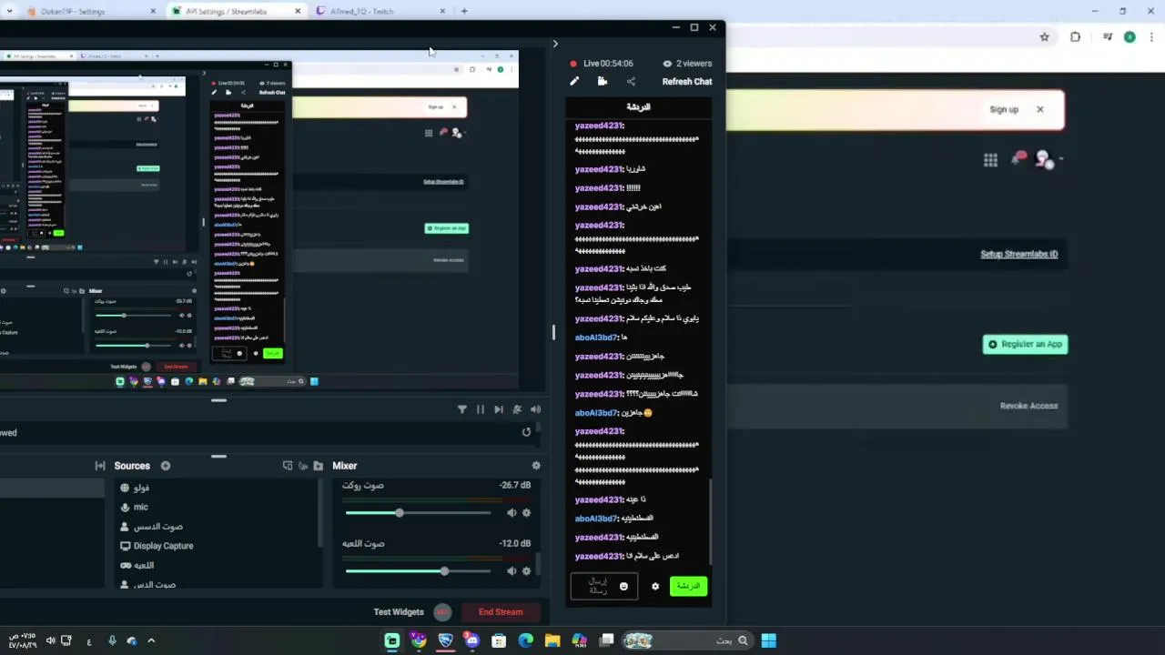
Task: Click the Revoke Access button
Action: (x=1028, y=406)
